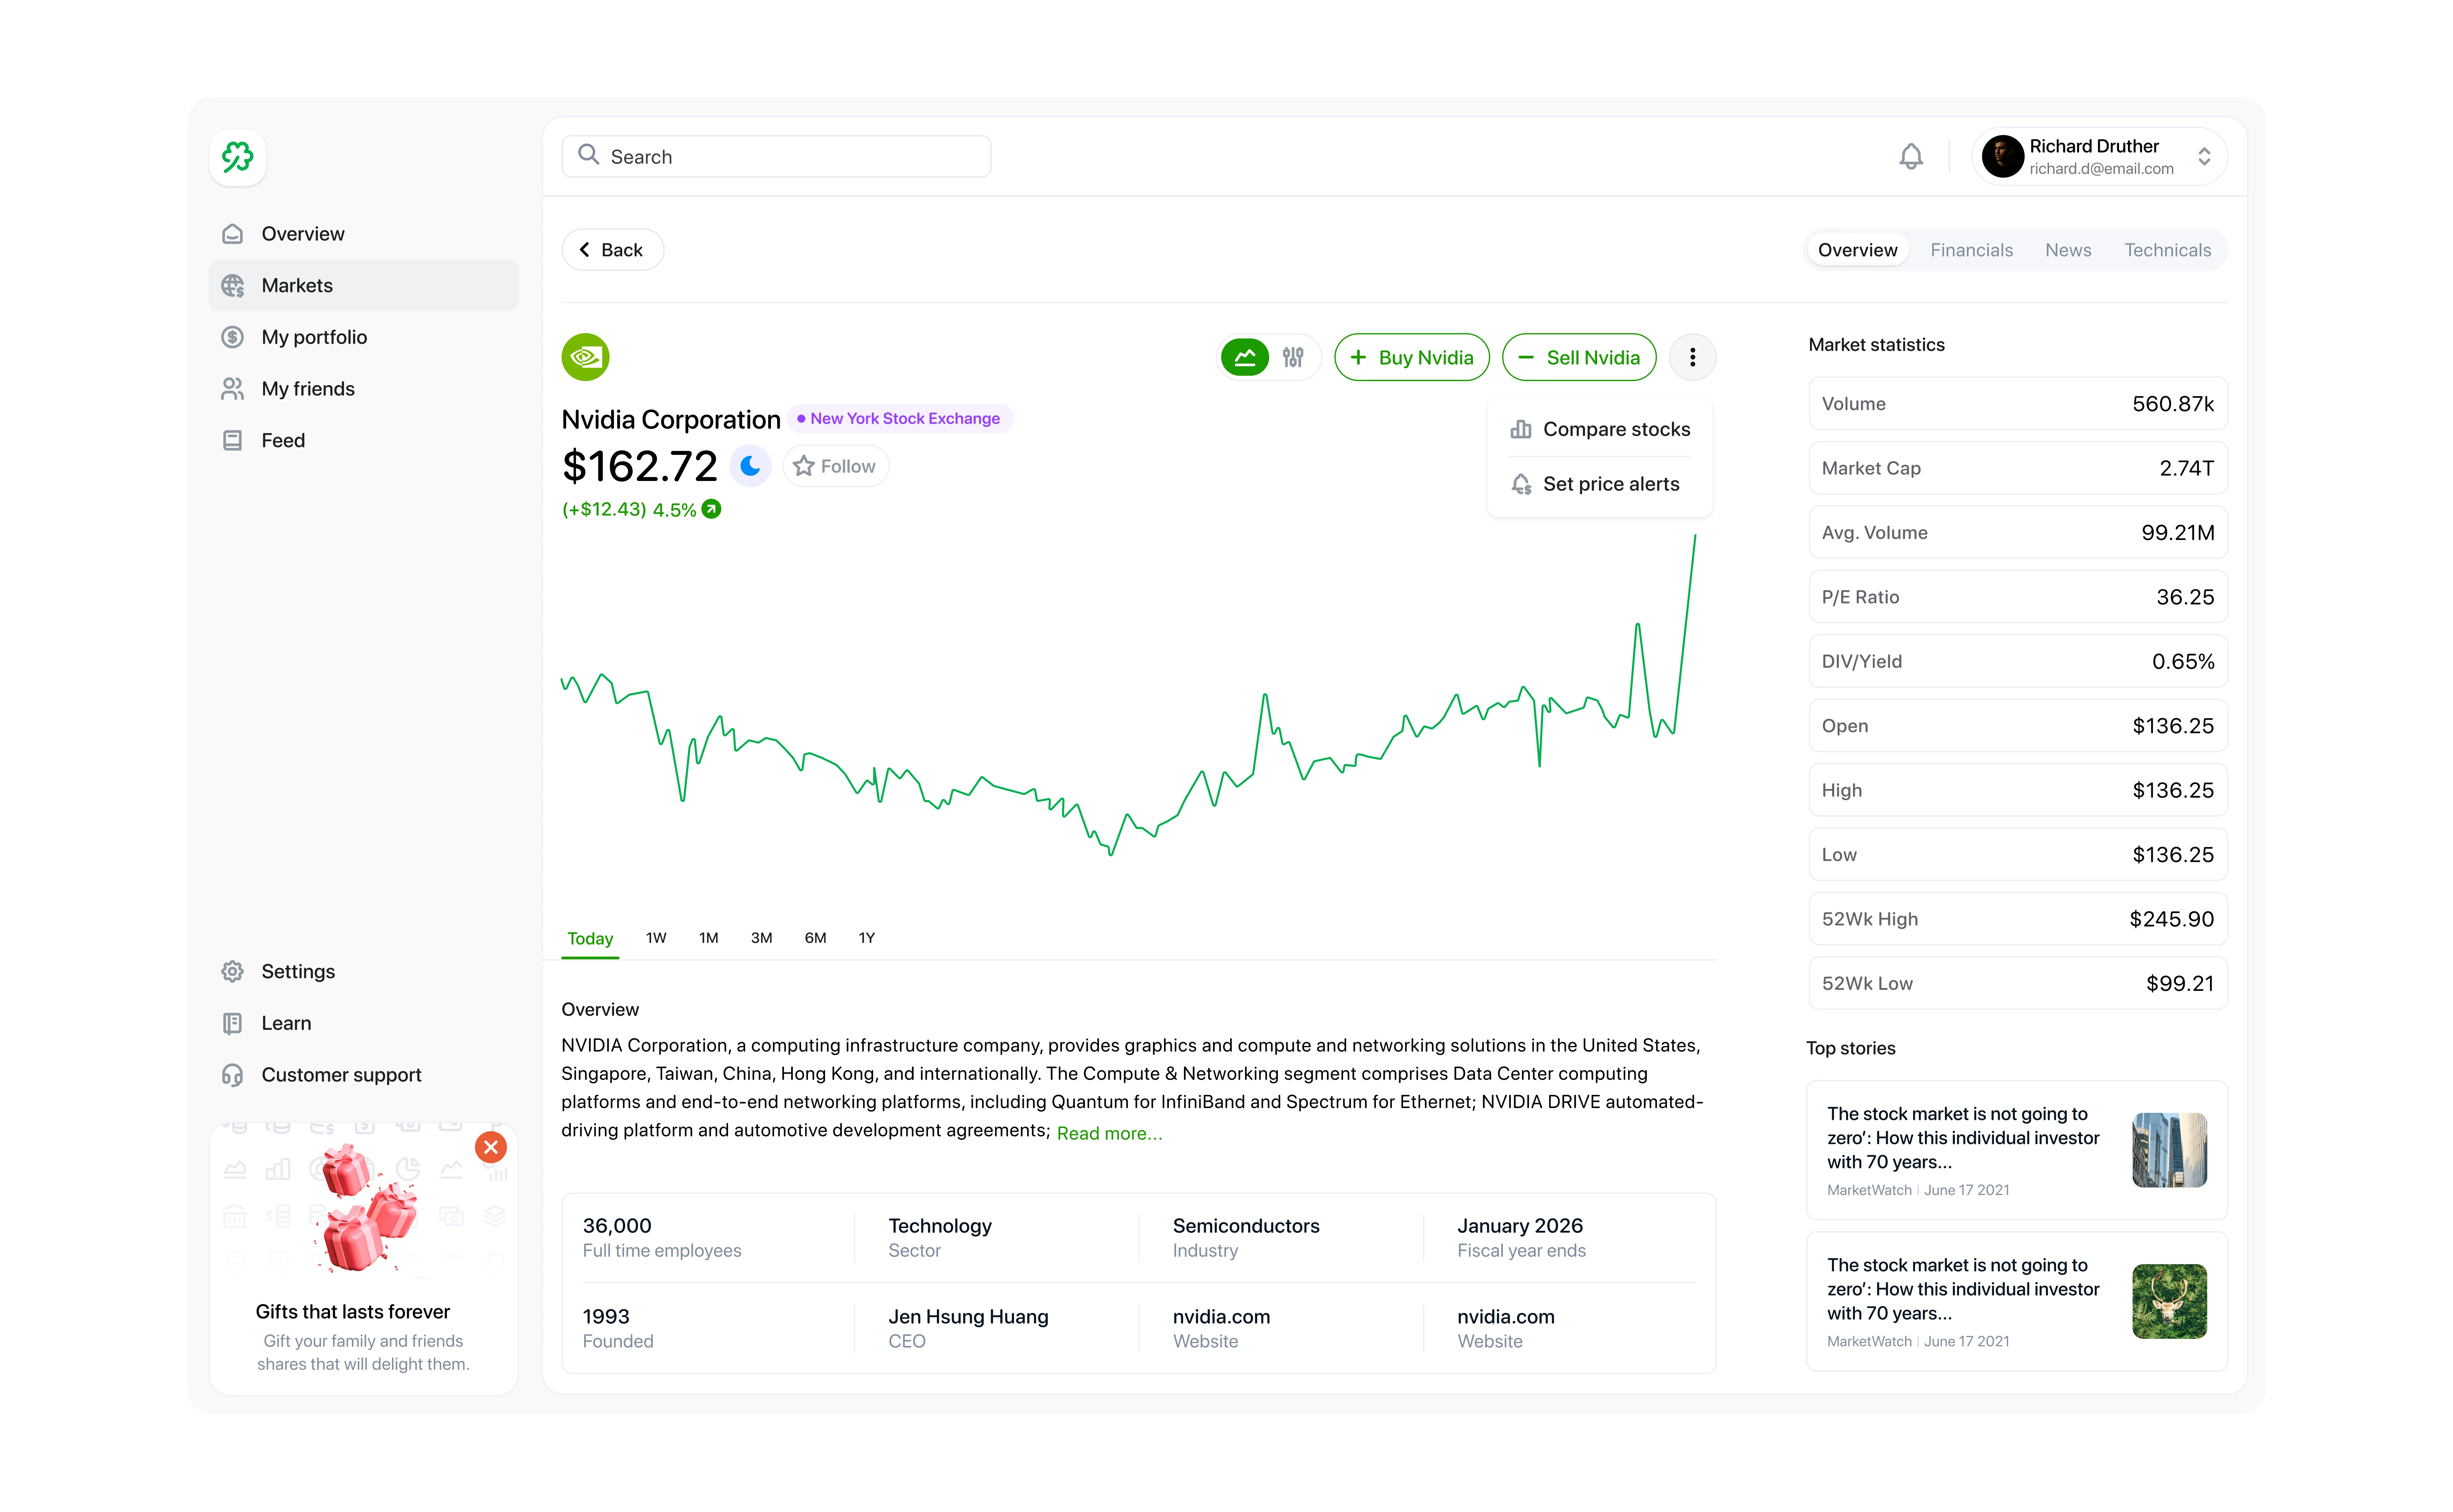Select the 1M chart range

pyautogui.click(x=708, y=938)
